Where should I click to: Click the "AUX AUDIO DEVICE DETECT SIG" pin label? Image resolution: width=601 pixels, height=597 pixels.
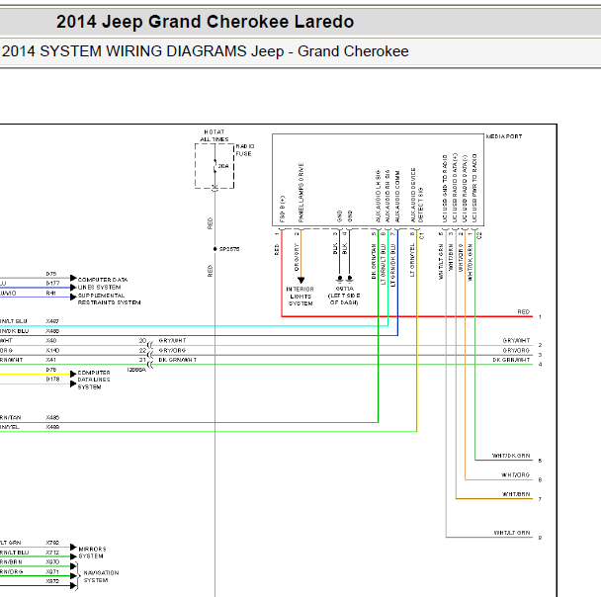pyautogui.click(x=416, y=195)
